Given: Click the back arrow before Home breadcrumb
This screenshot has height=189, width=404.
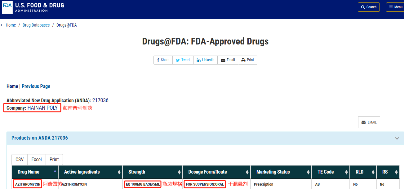Looking at the screenshot, I should click(2, 25).
